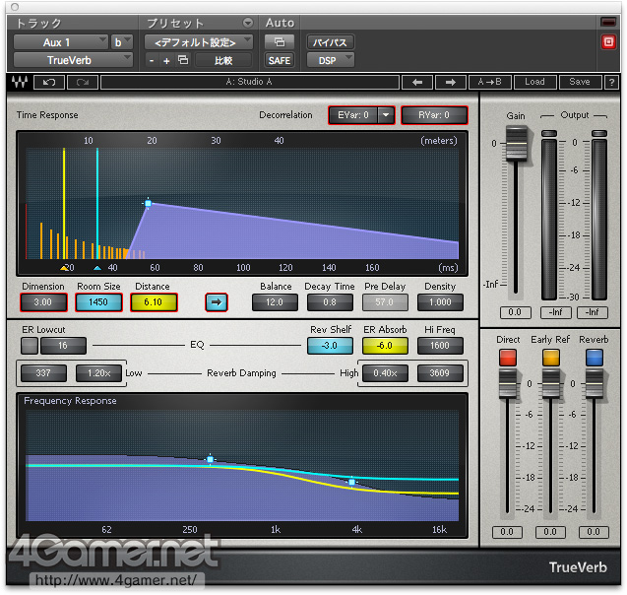Open the preset circular menu arrow

(x=248, y=23)
